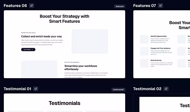This screenshot has height=112, width=190.
Task: Click "Streamline your workflows effortlessly" heading
Action: tap(81, 67)
